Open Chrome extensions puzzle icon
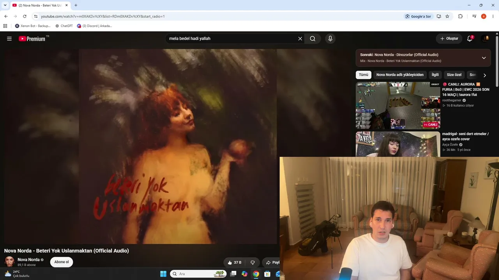This screenshot has height=280, width=499. point(460,16)
